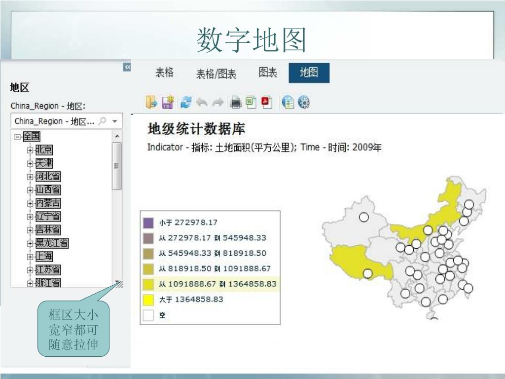Screen dimensions: 505x379
Task: Click swatch for 545948.33 到 818918.50 range
Action: pyautogui.click(x=148, y=254)
